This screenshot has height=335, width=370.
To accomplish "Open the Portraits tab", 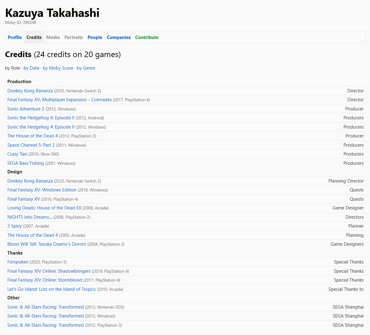I will point(74,37).
